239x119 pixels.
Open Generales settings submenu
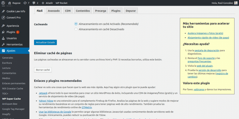[8, 58]
